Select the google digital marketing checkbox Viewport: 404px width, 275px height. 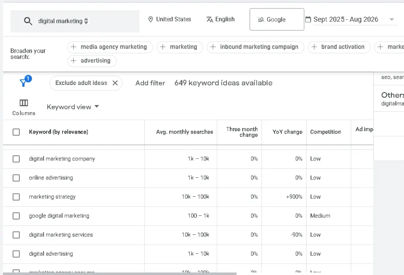tap(16, 216)
